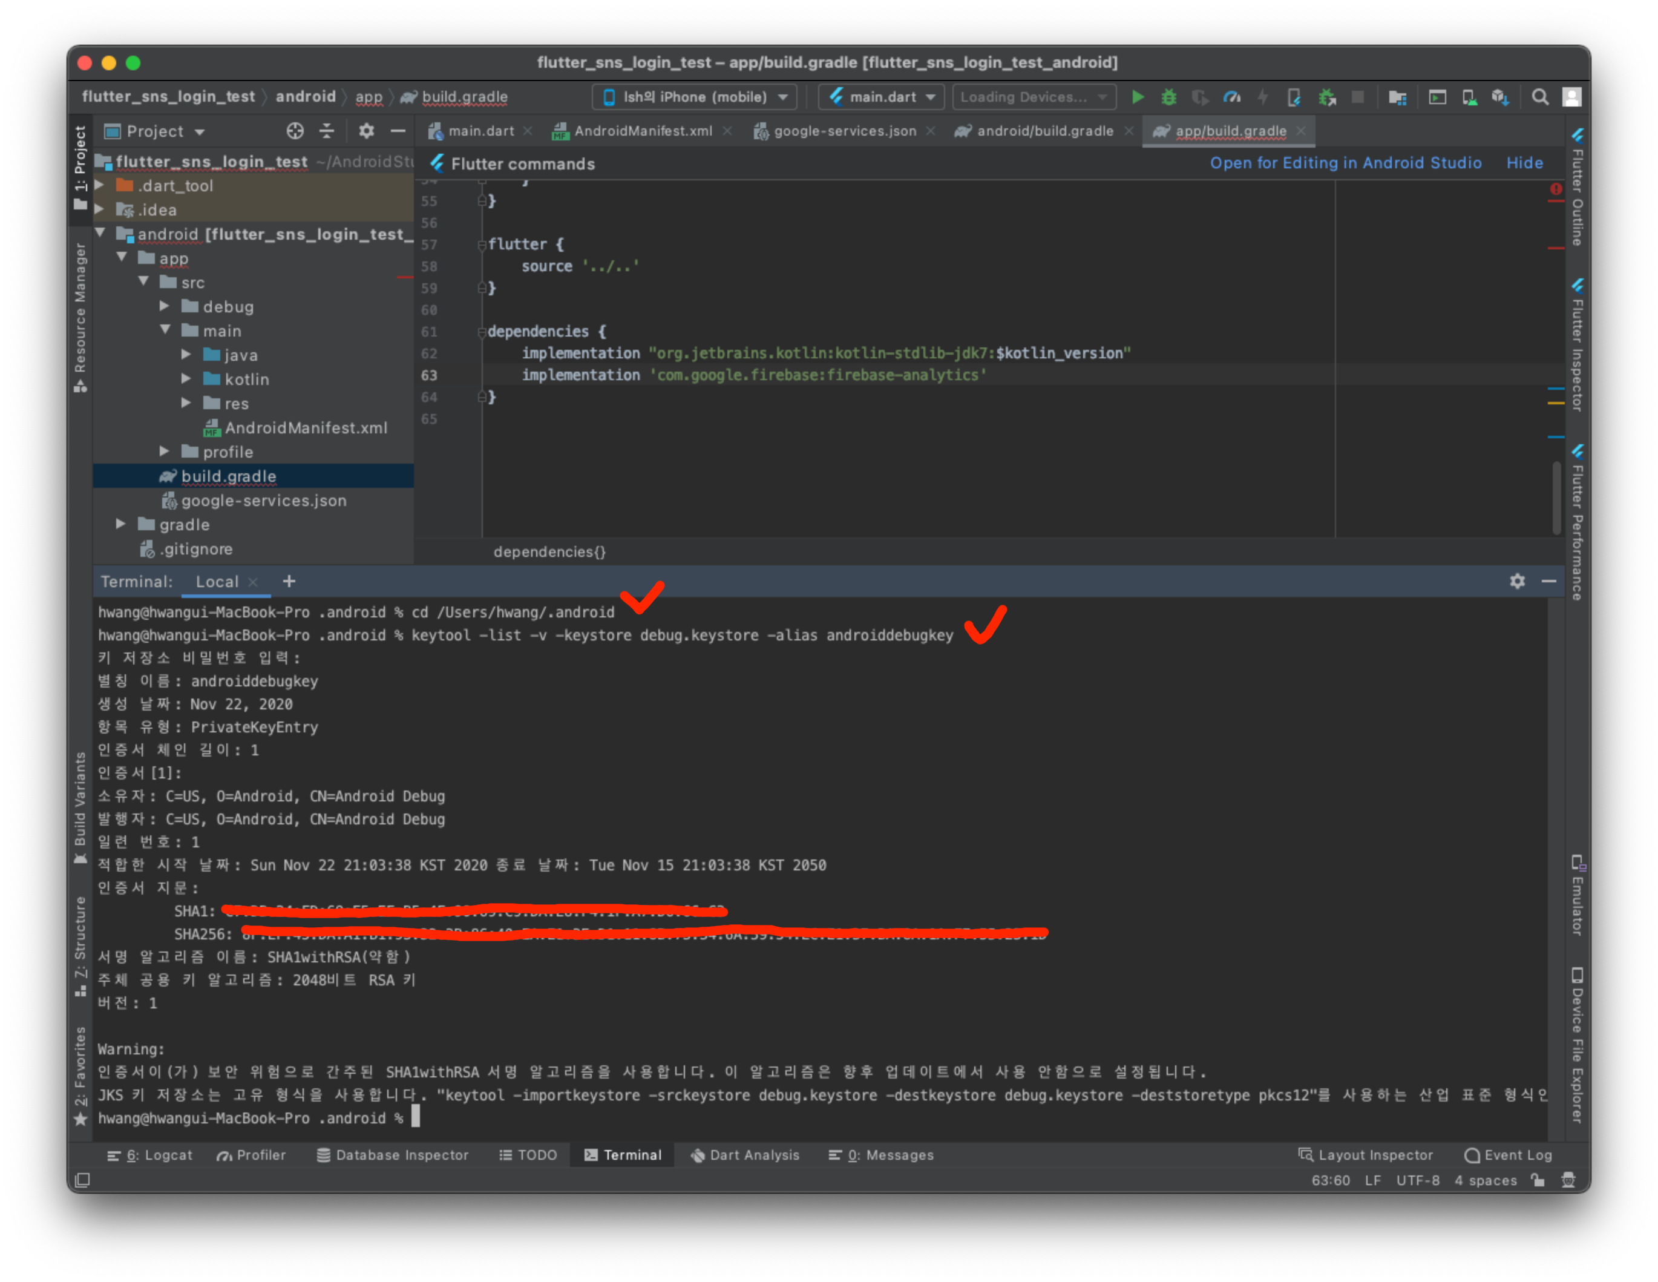Attach debugger to Android process icon
Image resolution: width=1658 pixels, height=1282 pixels.
click(x=1326, y=97)
